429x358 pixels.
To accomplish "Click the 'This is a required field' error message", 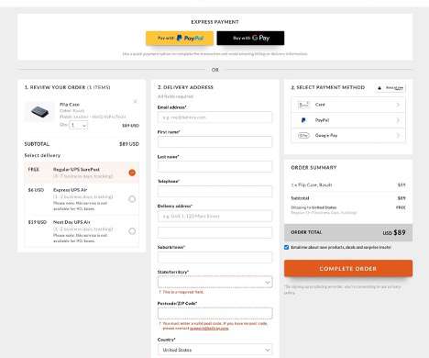I will click(182, 292).
